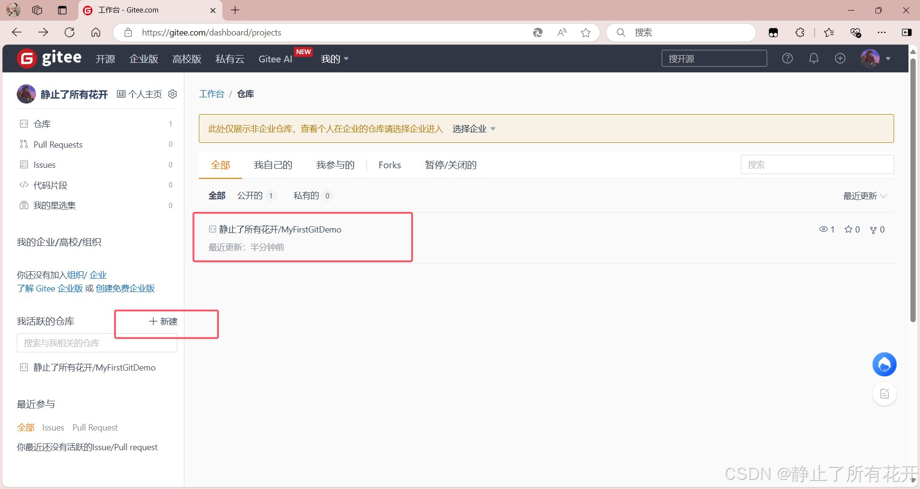This screenshot has height=489, width=920.
Task: Focus the repository list 搜索 field
Action: click(817, 164)
